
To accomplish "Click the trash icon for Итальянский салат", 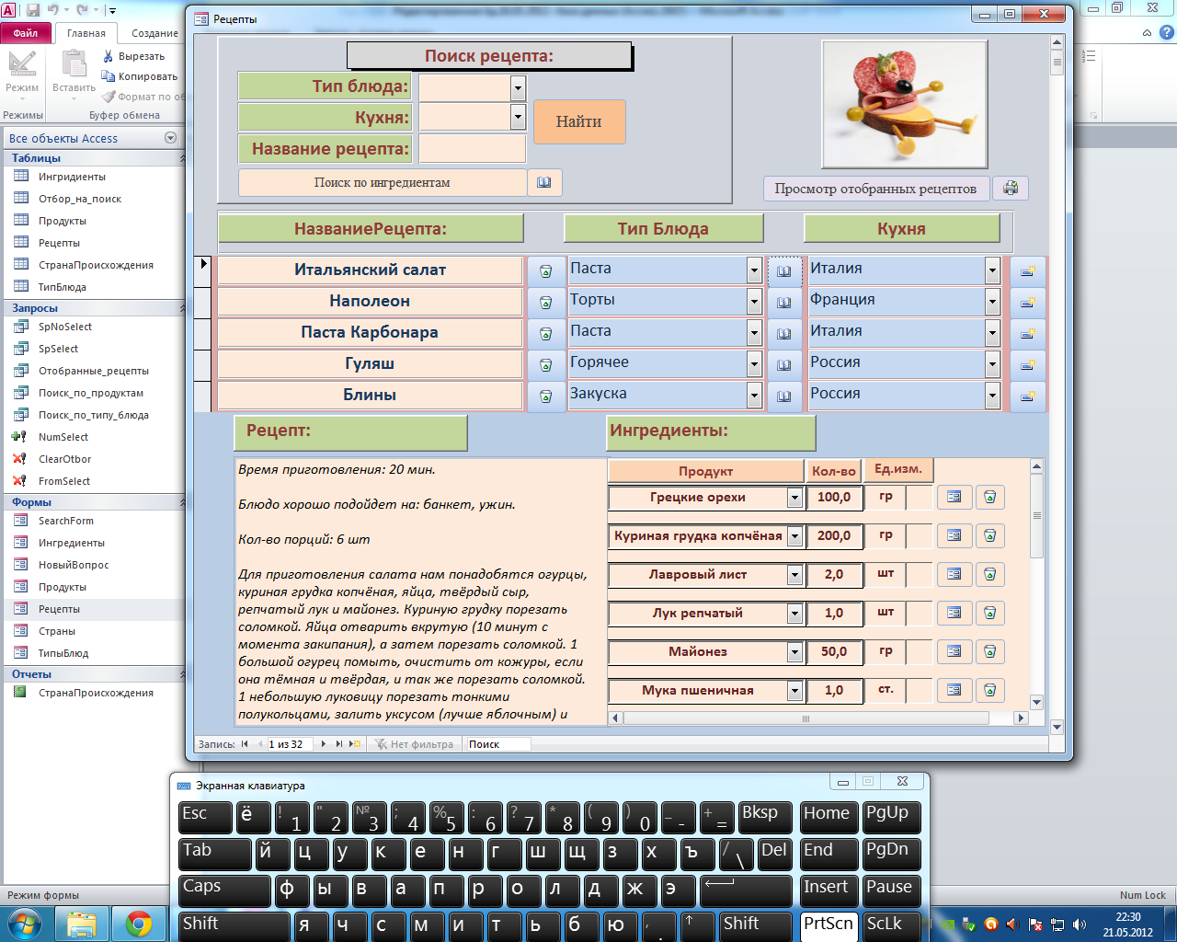I will coord(545,270).
